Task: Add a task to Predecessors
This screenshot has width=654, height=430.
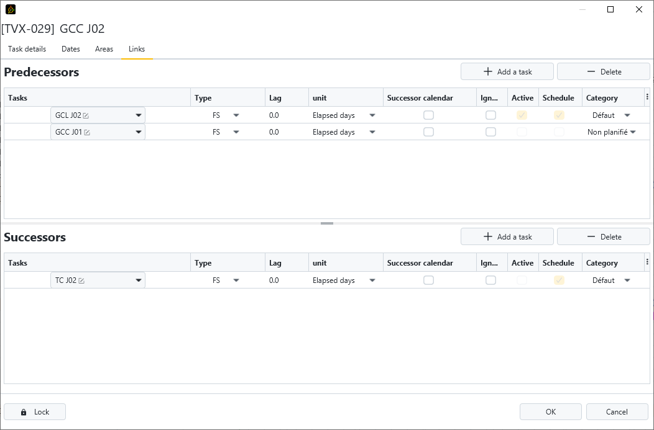Action: pos(507,72)
